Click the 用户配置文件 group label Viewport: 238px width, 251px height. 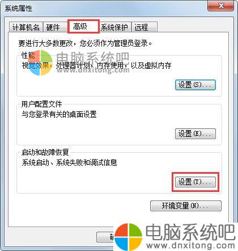pyautogui.click(x=41, y=104)
